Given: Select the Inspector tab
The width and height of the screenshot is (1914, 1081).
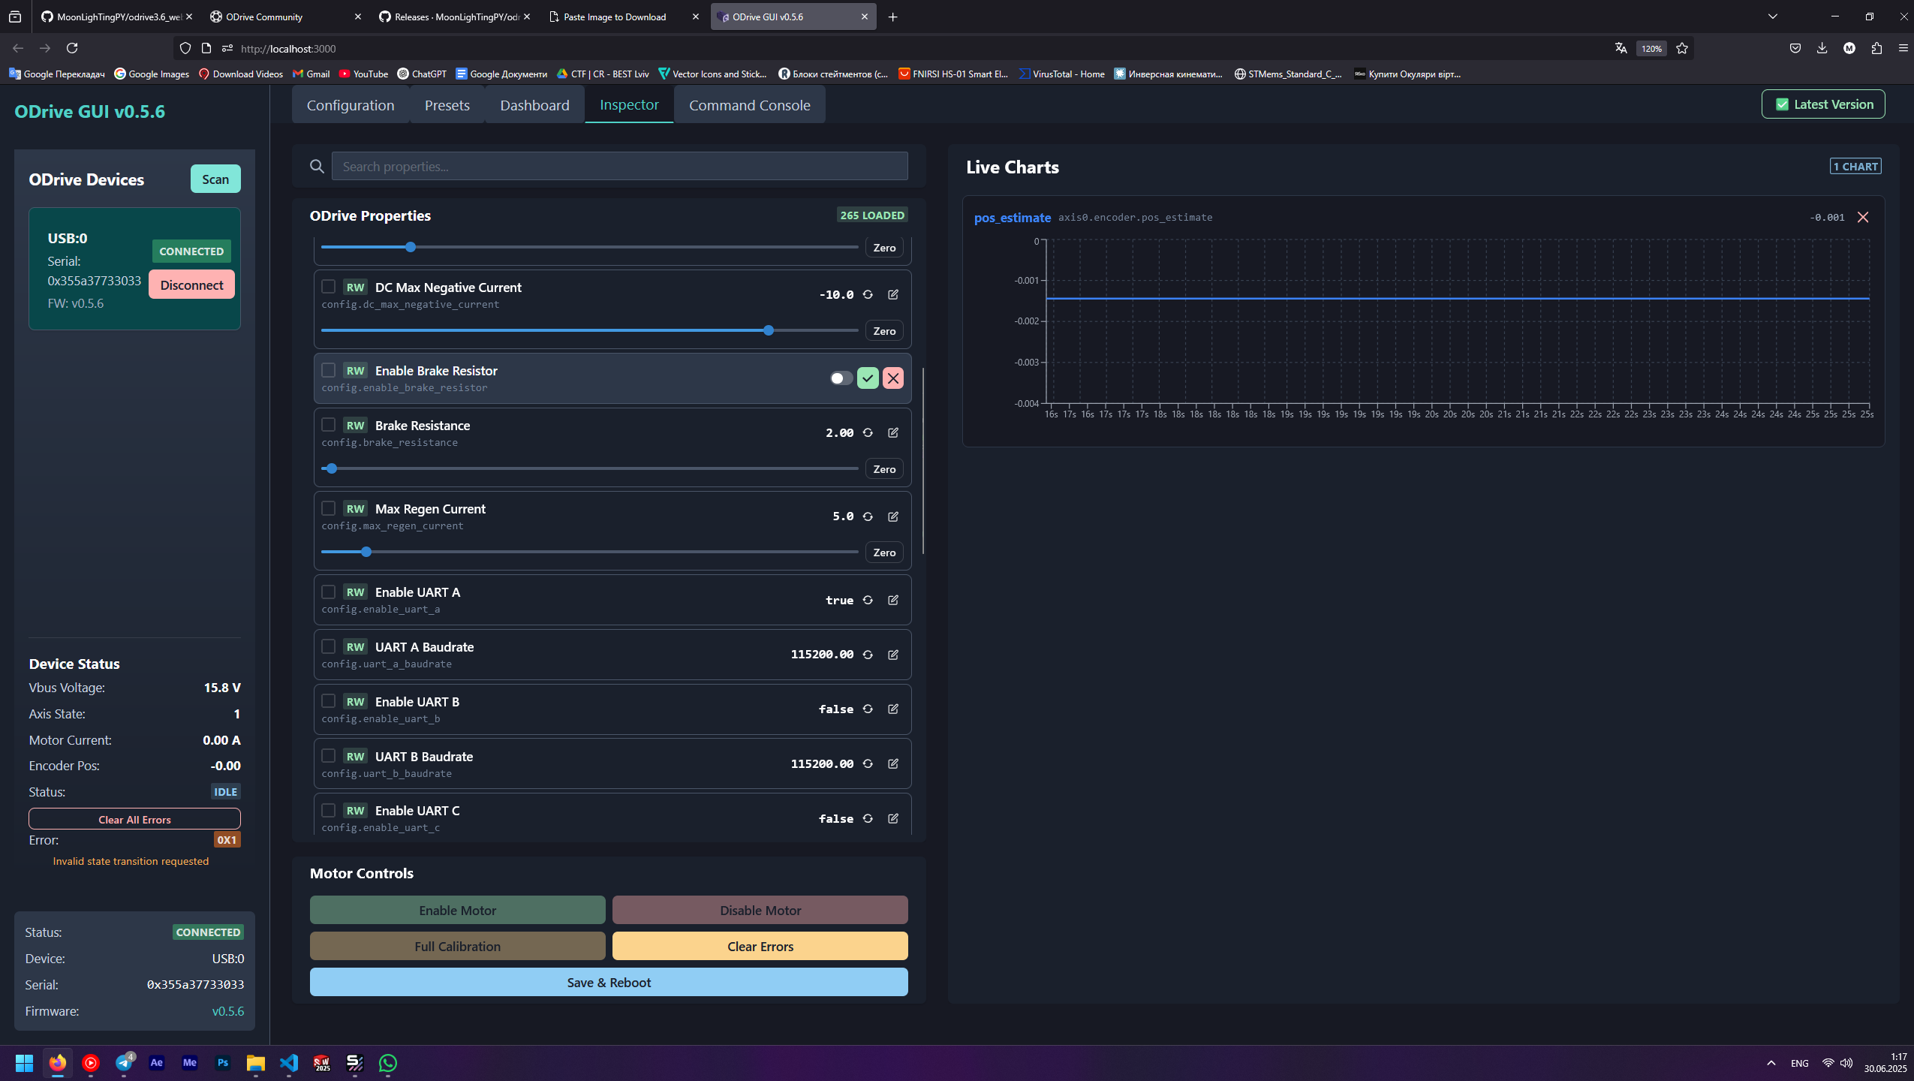Looking at the screenshot, I should pos(629,105).
